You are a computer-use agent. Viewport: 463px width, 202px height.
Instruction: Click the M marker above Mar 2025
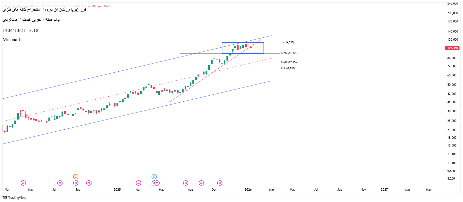pyautogui.click(x=138, y=183)
